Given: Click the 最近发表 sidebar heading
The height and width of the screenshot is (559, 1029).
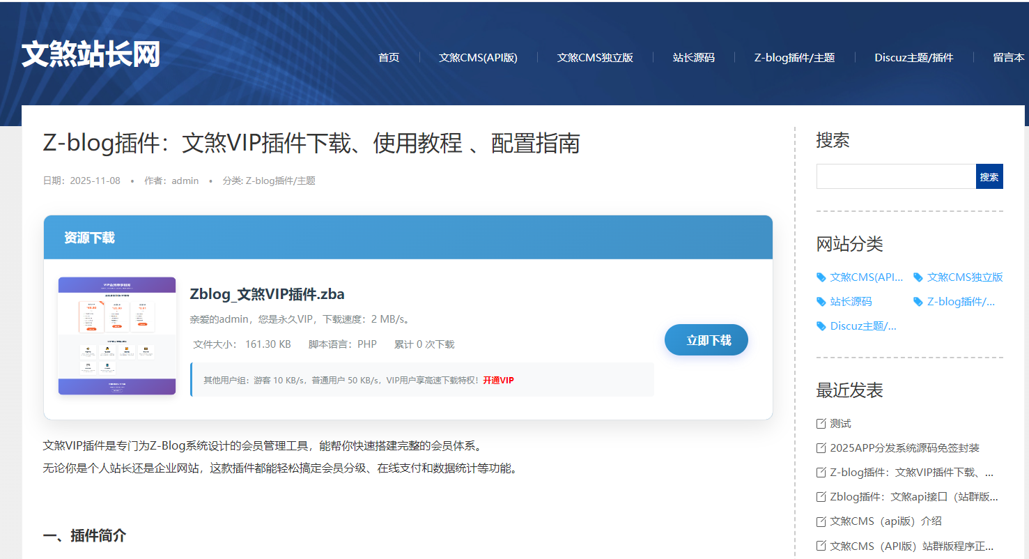Looking at the screenshot, I should coord(849,390).
